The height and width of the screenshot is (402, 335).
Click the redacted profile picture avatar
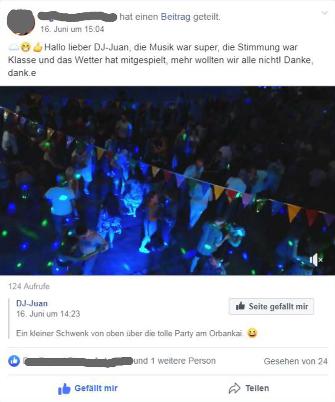click(x=21, y=22)
